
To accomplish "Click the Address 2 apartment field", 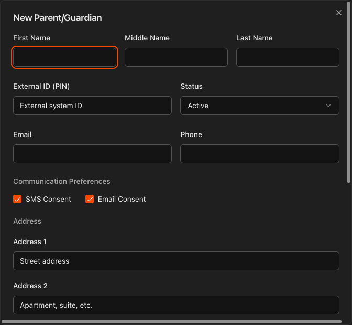I will (x=176, y=305).
